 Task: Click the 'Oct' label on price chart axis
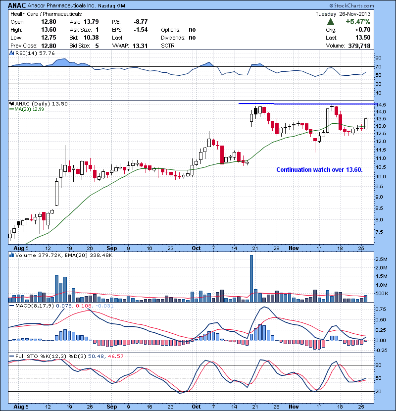tap(196, 248)
